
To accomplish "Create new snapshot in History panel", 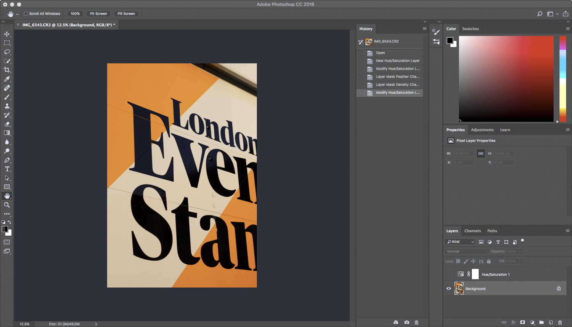I will [407, 322].
